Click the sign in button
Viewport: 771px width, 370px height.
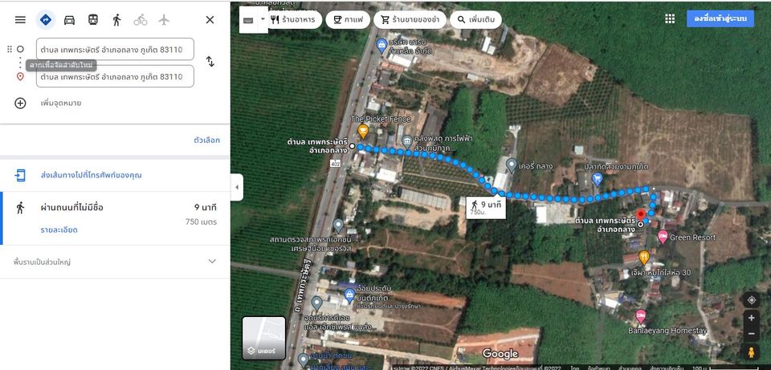[x=720, y=18]
